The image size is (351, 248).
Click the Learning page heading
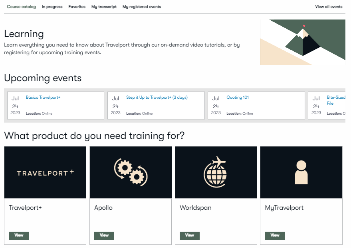point(24,34)
